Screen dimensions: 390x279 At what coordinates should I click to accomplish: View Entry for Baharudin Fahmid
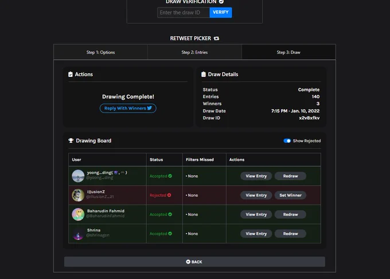click(256, 214)
